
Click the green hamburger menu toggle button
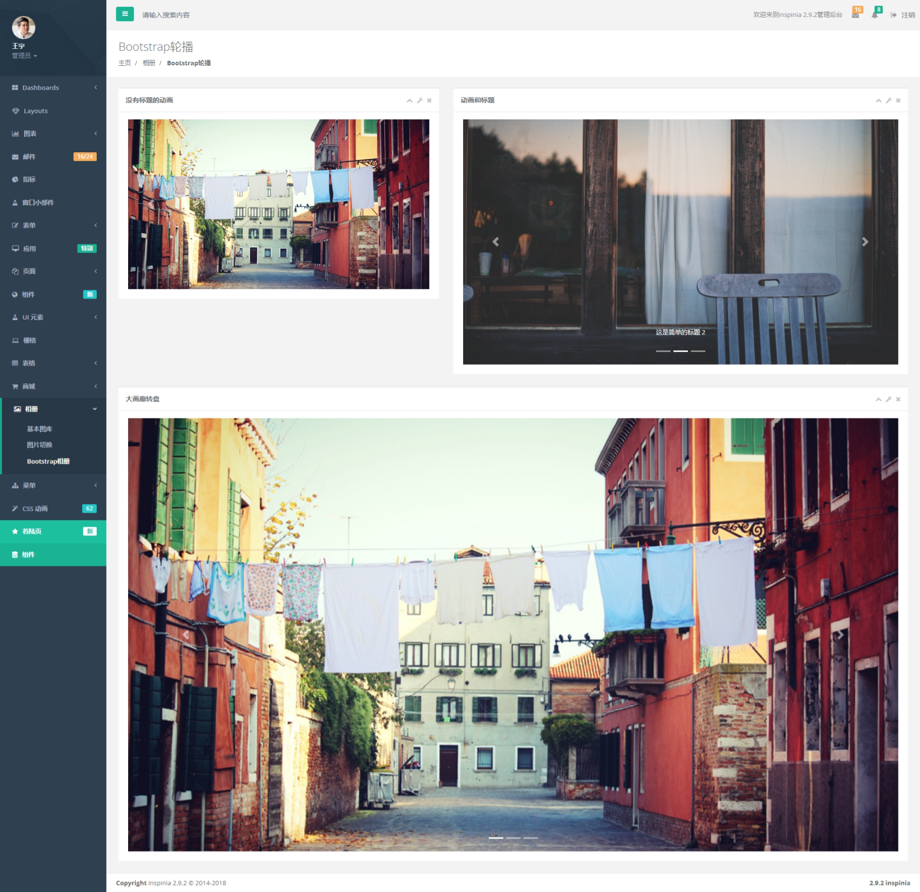coord(125,14)
